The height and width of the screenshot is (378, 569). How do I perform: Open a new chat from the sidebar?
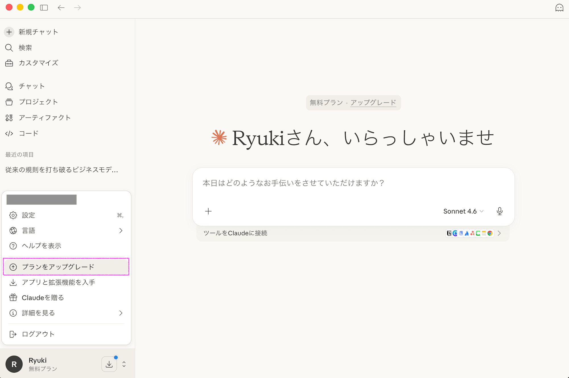click(x=38, y=32)
